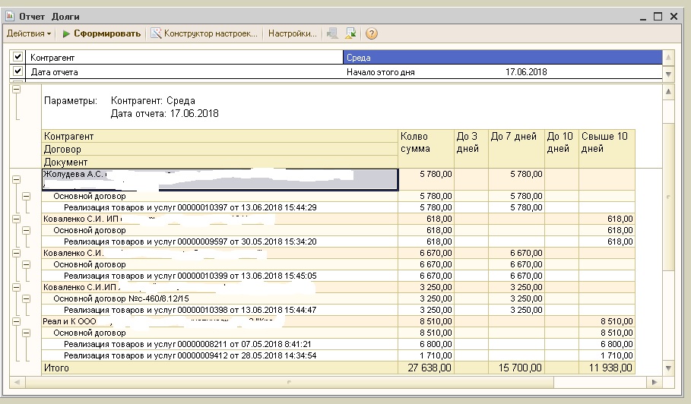
Task: Click the Среда value field for Контрагент
Action: click(502, 57)
